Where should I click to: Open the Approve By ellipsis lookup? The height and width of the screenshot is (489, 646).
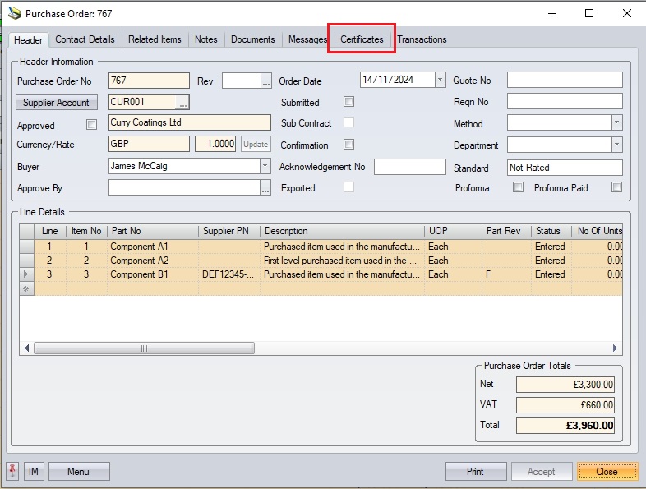(x=265, y=188)
